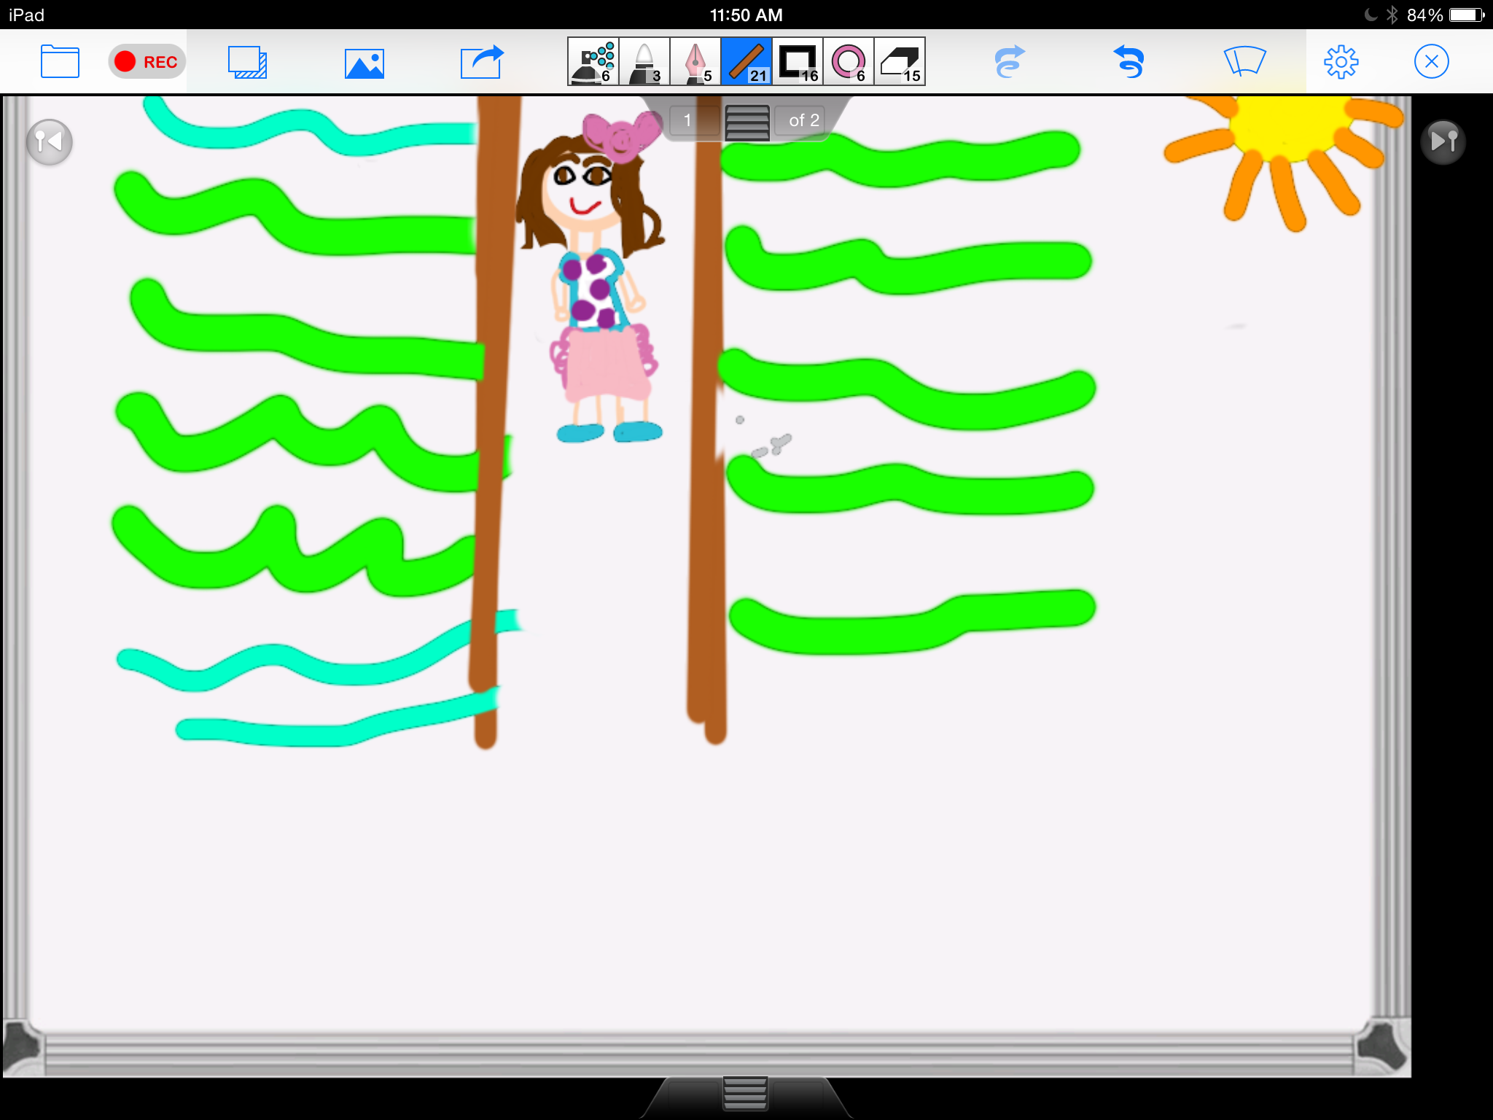Select the brown straight line tool
1493x1120 pixels.
[746, 62]
